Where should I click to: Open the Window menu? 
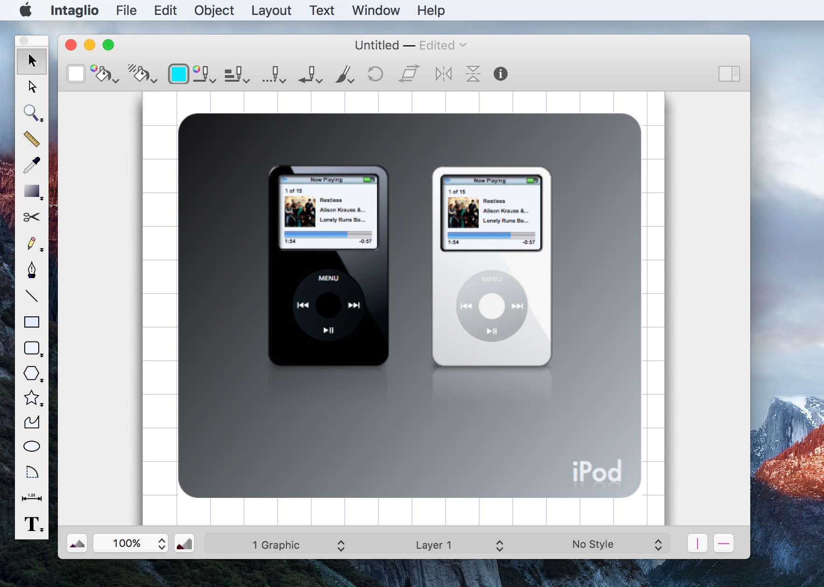click(376, 10)
